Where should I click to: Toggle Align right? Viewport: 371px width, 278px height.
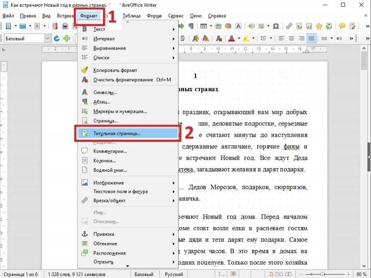[301, 38]
